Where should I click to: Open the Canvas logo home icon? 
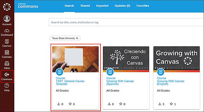click(7, 7)
